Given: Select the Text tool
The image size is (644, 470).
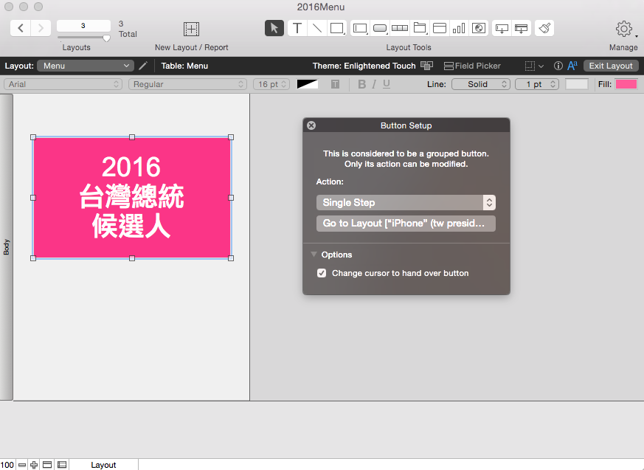Looking at the screenshot, I should point(297,28).
